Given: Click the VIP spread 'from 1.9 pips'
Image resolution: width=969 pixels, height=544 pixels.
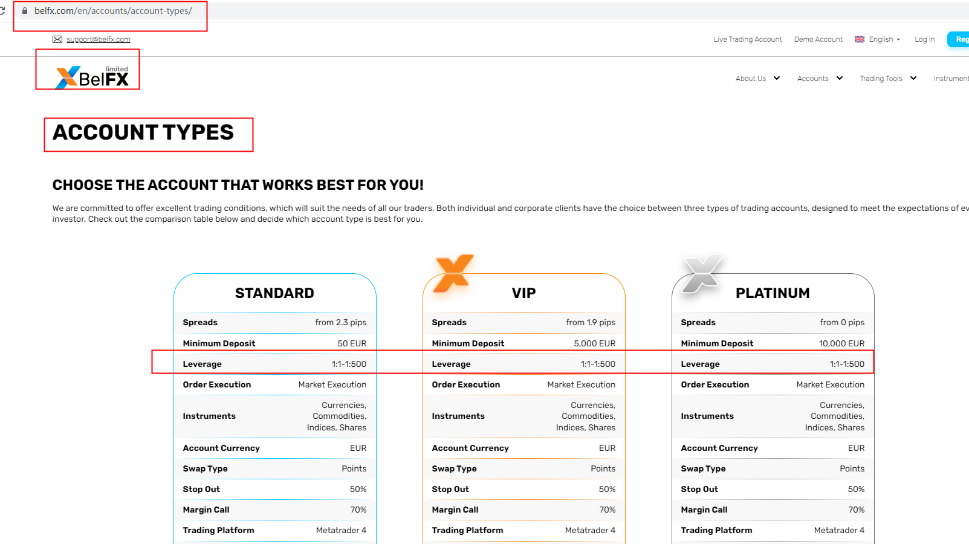Looking at the screenshot, I should (591, 323).
